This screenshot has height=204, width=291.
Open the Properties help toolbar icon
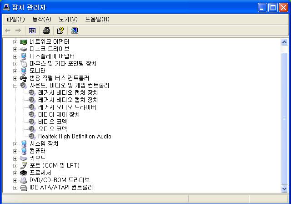pyautogui.click(x=60, y=31)
